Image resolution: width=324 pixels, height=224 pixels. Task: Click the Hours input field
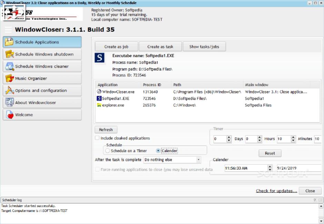tap(251, 139)
